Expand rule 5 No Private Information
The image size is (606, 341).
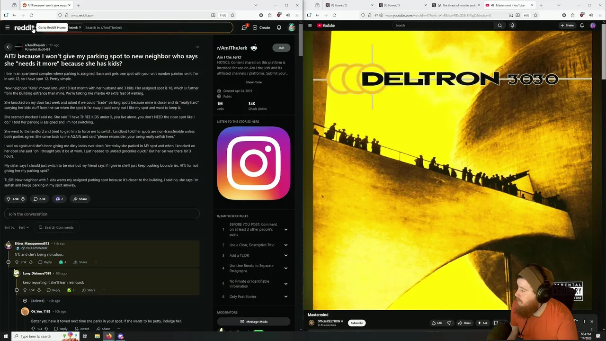[285, 284]
